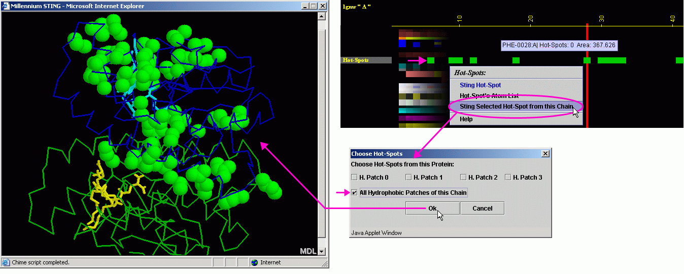Click the blue square in the sequence rows
This screenshot has width=684, height=274.
(x=402, y=44)
